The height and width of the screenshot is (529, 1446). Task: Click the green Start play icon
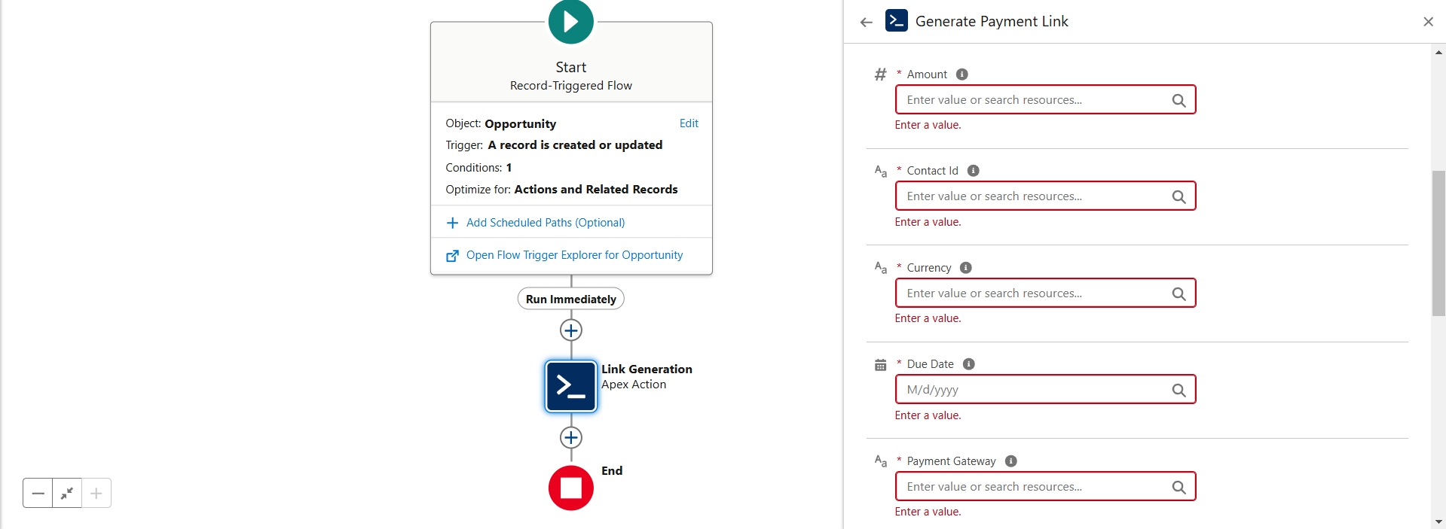point(571,21)
